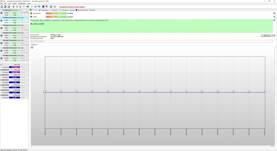Select the [DATA306] volume row
Viewport: 277px width, 151px height.
click(14, 71)
